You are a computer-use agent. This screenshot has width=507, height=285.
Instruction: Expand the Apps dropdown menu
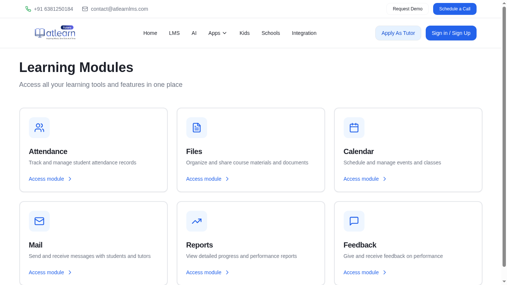[x=218, y=33]
